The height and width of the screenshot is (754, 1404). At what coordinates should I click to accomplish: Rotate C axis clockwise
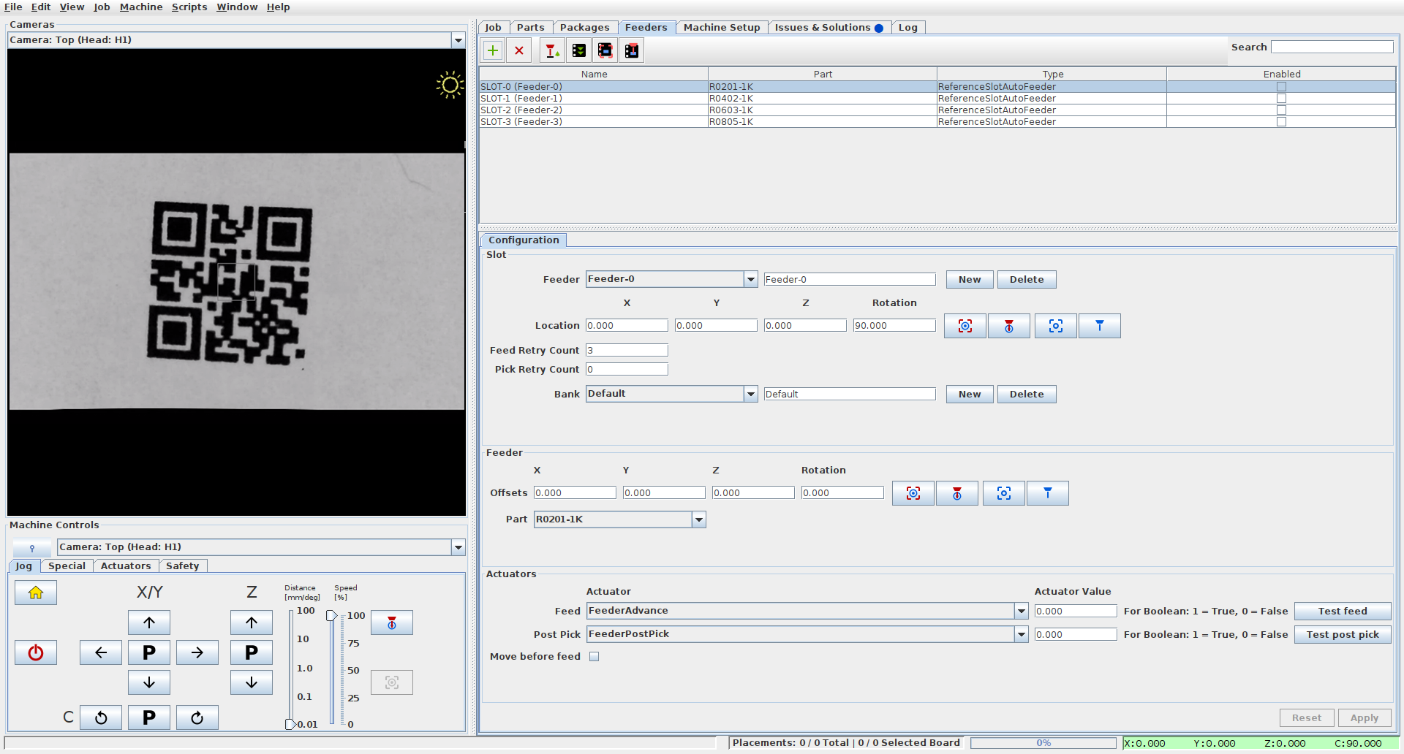point(197,717)
